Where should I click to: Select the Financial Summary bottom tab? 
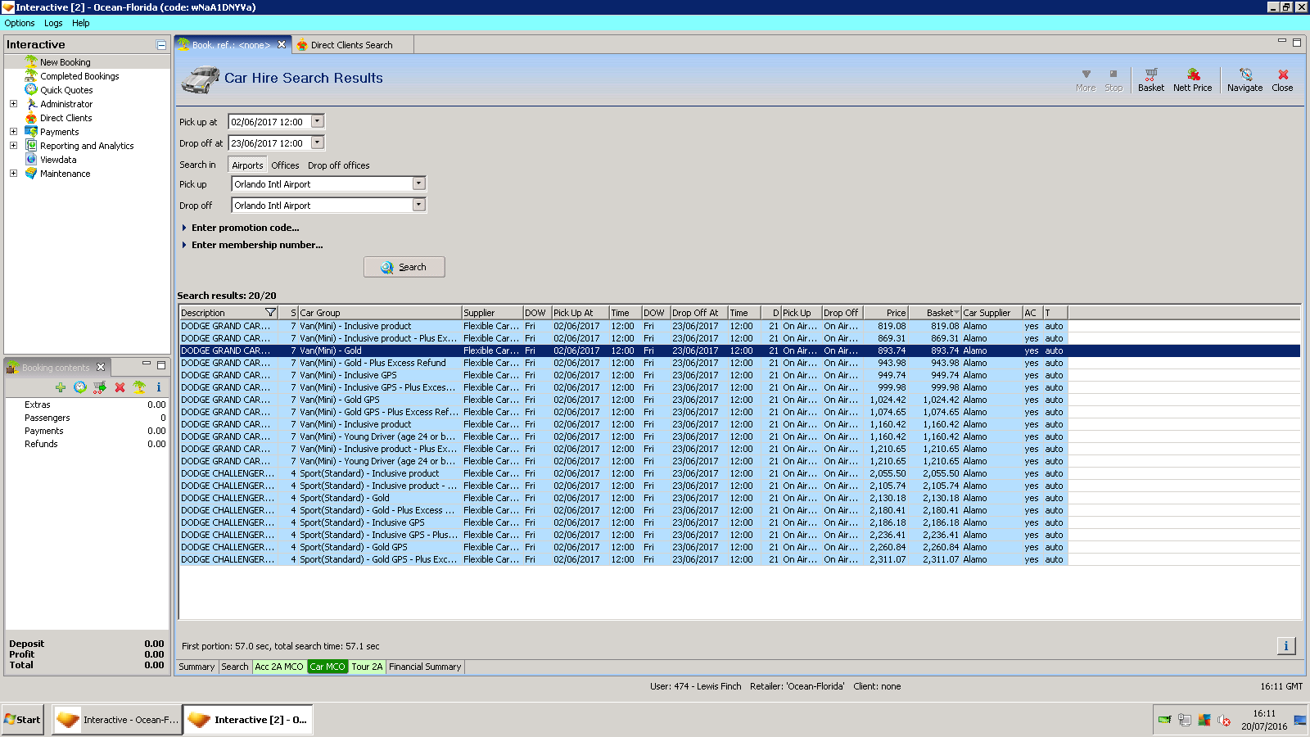click(x=425, y=667)
